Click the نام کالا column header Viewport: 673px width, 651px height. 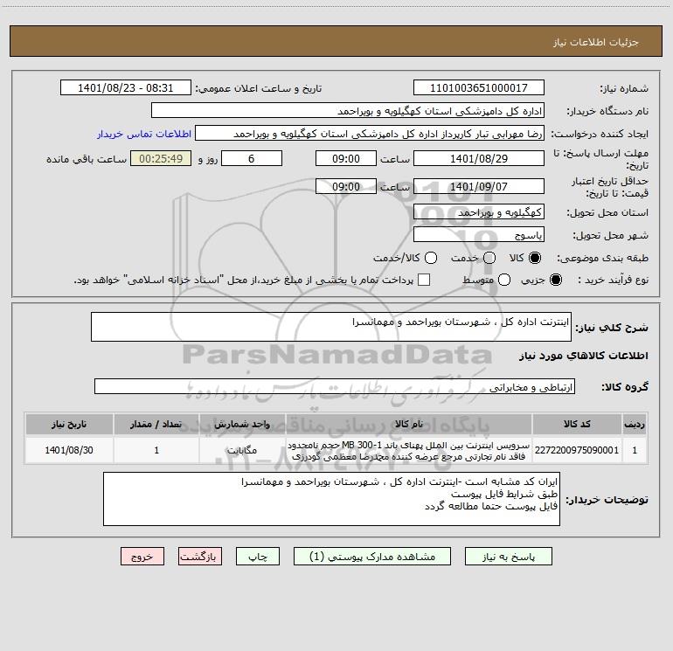coord(409,425)
